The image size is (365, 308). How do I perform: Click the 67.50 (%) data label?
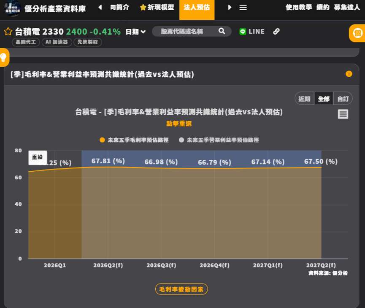(321, 161)
